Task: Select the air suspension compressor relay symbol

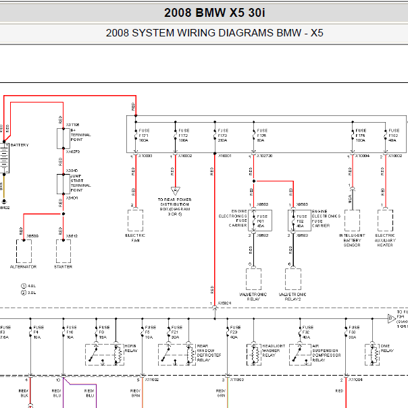Action: [x=300, y=355]
